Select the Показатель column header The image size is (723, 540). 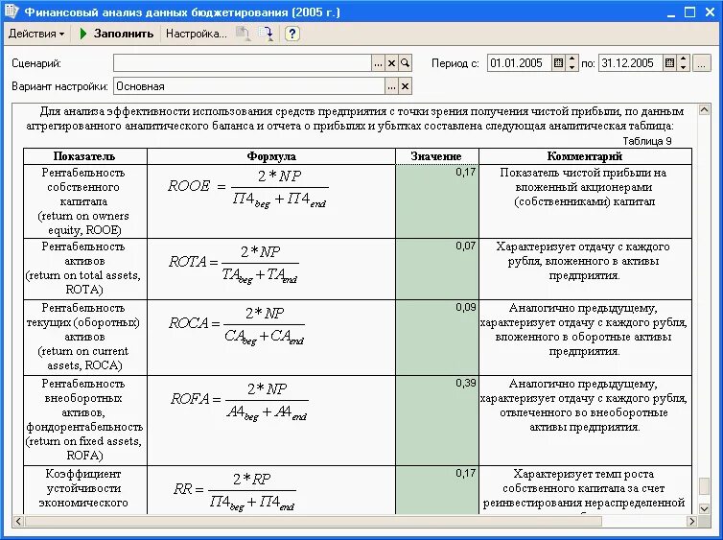click(84, 156)
